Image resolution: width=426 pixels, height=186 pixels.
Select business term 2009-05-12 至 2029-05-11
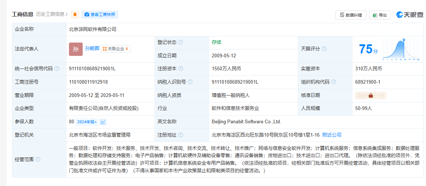(97, 96)
